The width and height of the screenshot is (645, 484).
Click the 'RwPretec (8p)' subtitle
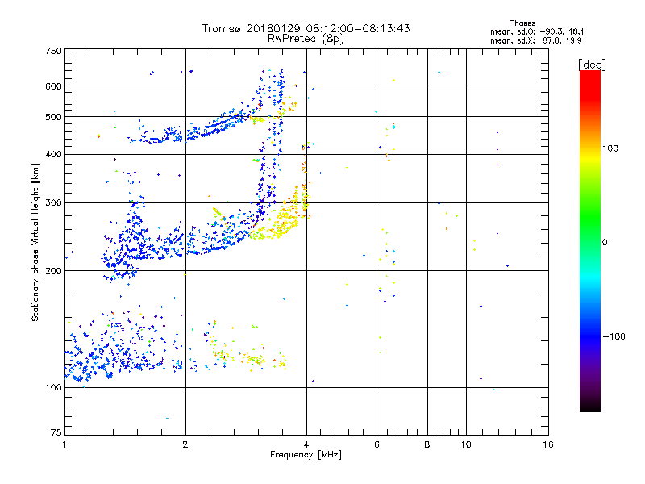pos(306,39)
